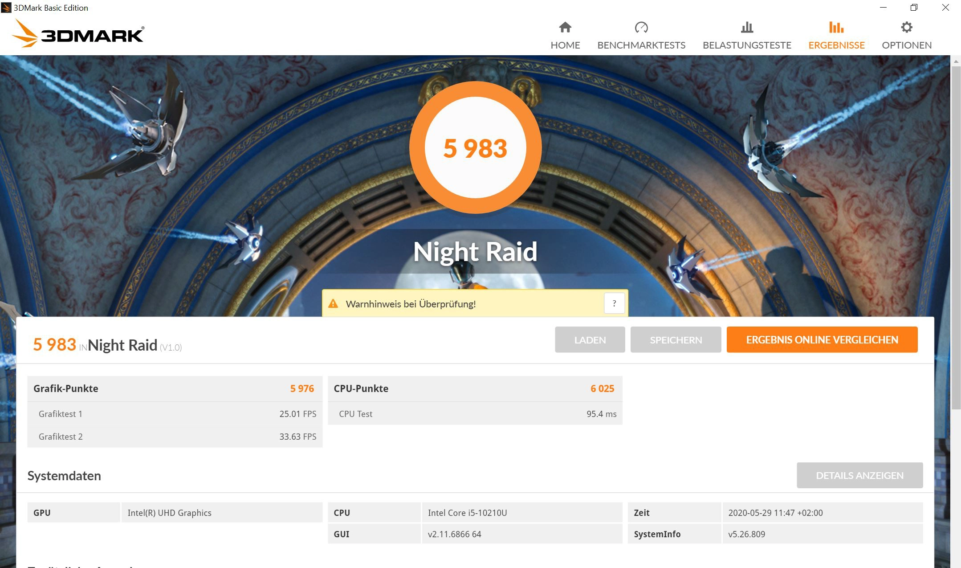The image size is (961, 568).
Task: Click the Ergebnisse orange bars icon
Action: pyautogui.click(x=836, y=27)
